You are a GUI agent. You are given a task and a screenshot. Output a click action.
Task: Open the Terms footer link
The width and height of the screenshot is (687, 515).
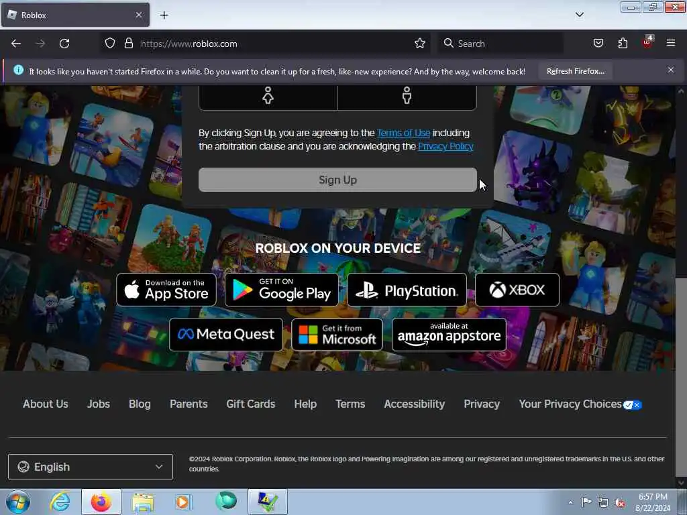tap(350, 404)
